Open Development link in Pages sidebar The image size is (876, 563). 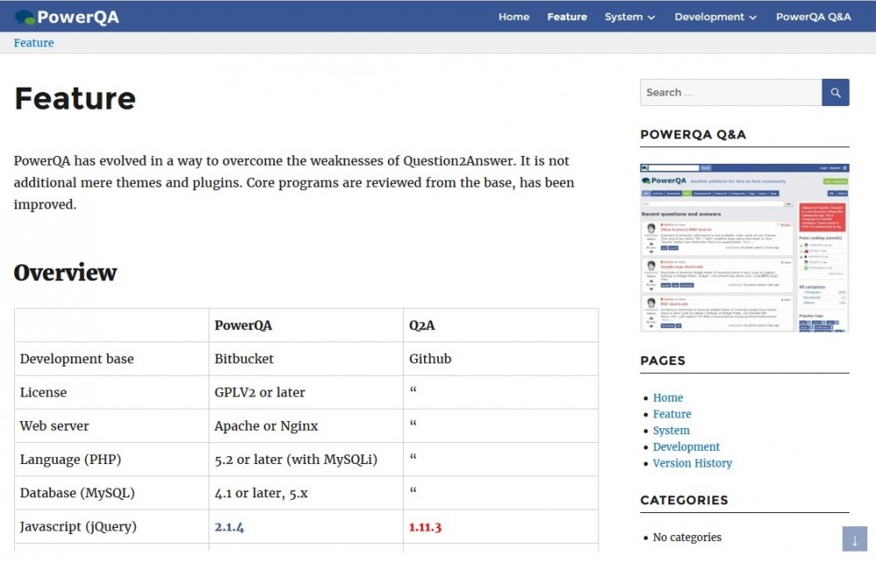tap(686, 447)
